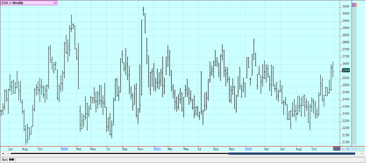Click the 2800 price axis label
Image resolution: width=366 pixels, height=163 pixels.
pos(346,42)
